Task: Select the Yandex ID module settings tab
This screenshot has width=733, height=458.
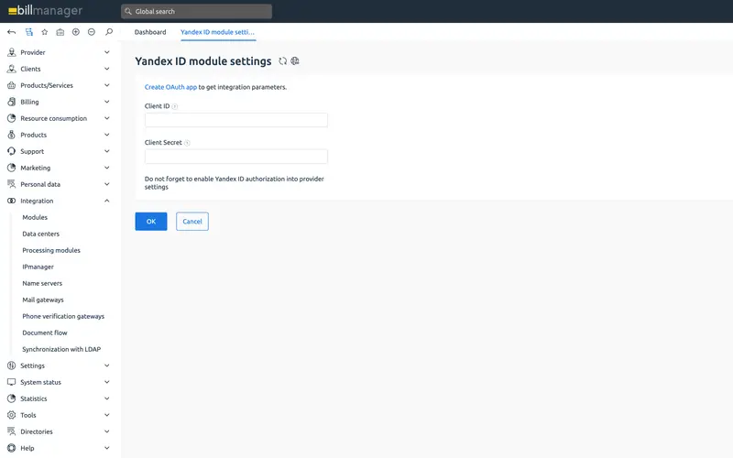Action: pos(217,32)
